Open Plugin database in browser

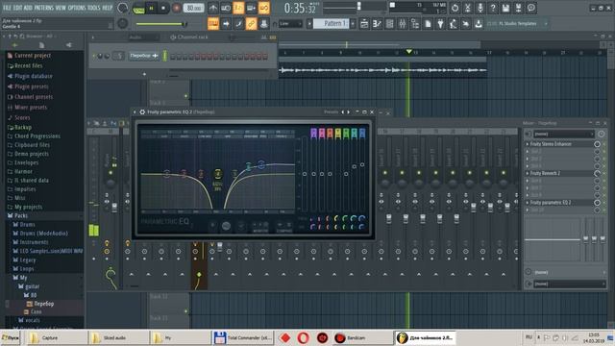tap(34, 76)
